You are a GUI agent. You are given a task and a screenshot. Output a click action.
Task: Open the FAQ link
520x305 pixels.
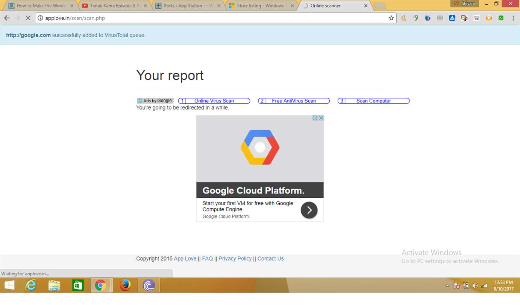[208, 259]
